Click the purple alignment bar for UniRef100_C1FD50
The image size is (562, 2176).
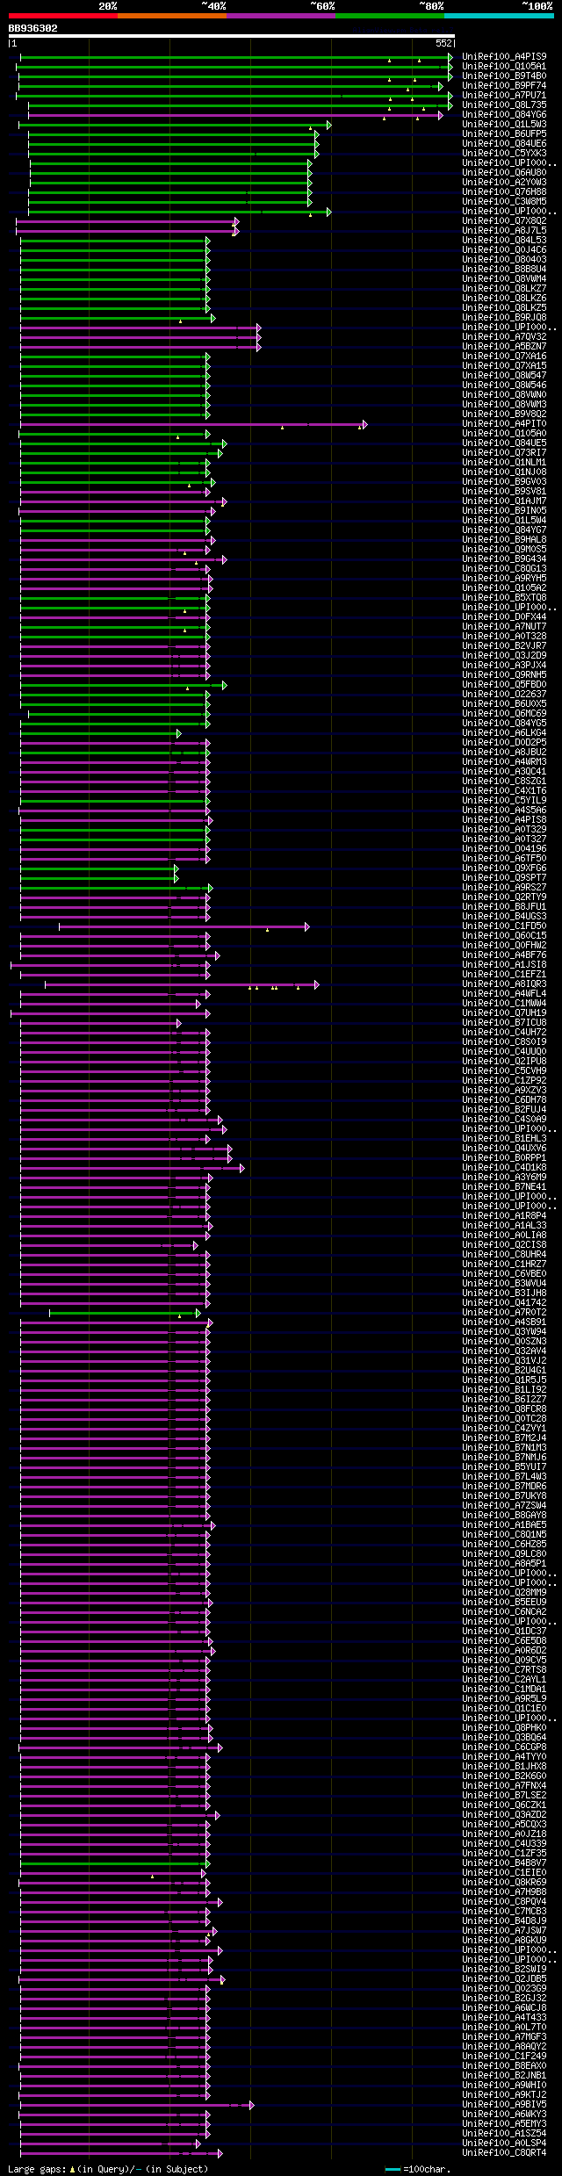coord(184,926)
